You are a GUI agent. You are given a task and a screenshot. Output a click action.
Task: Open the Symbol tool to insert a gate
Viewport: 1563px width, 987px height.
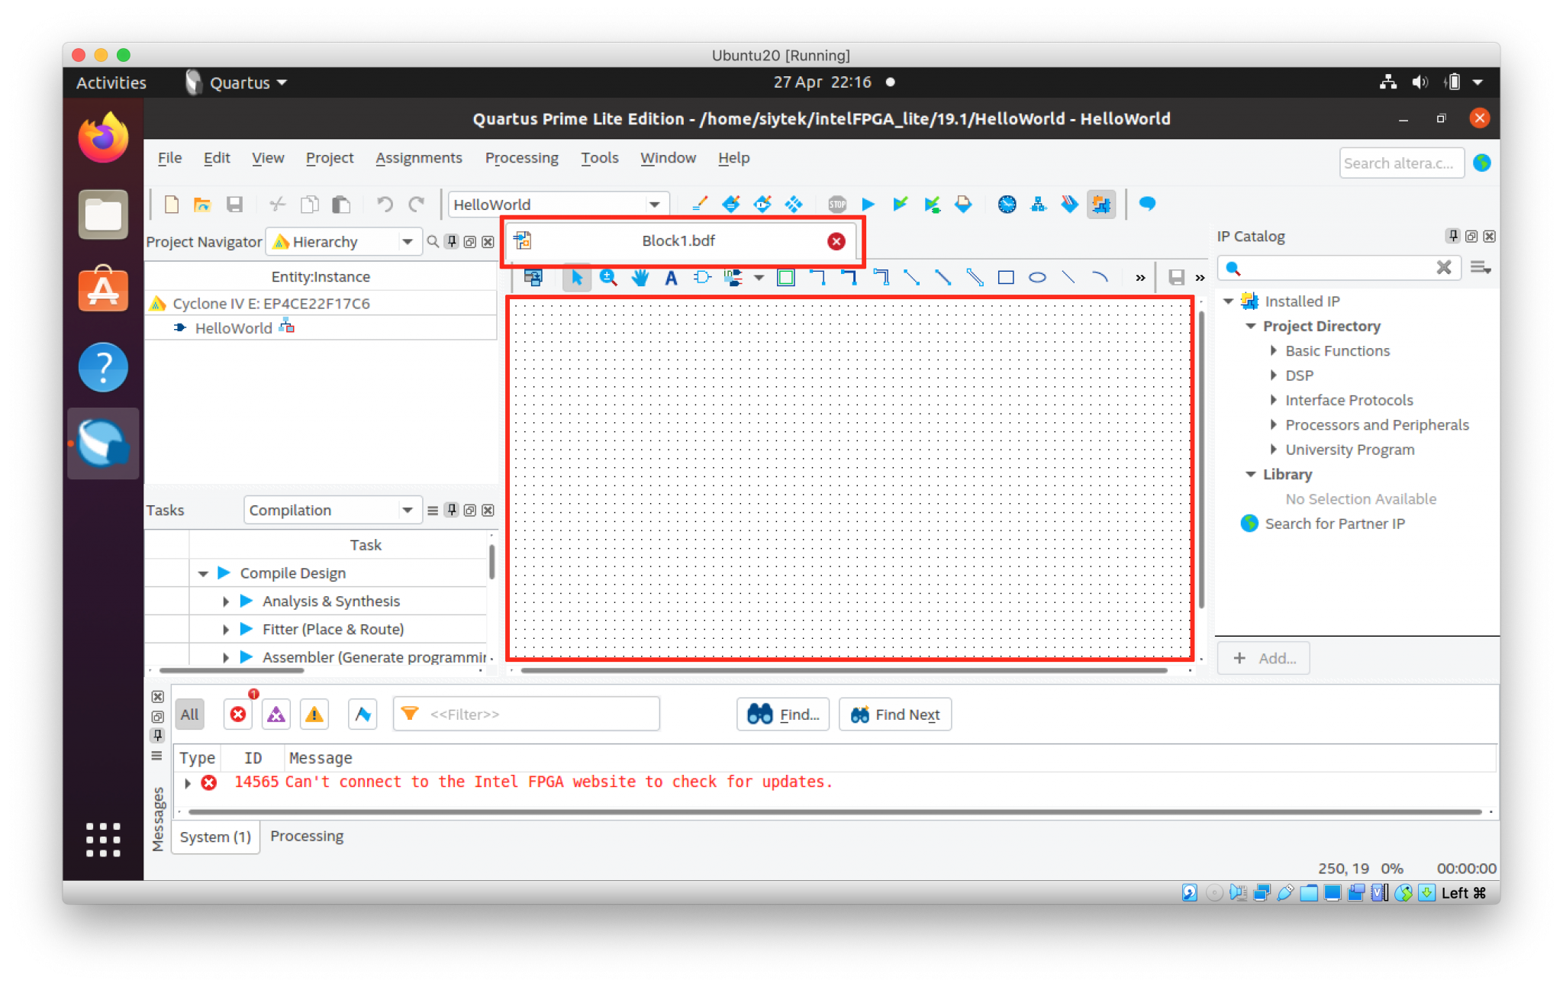pyautogui.click(x=701, y=278)
